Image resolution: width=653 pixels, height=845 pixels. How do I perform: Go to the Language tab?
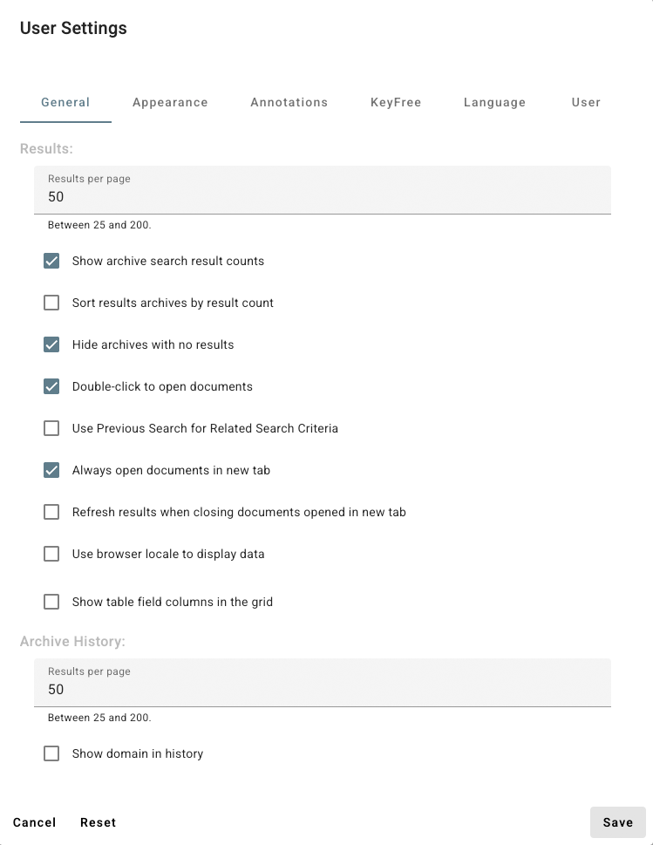[x=494, y=102]
